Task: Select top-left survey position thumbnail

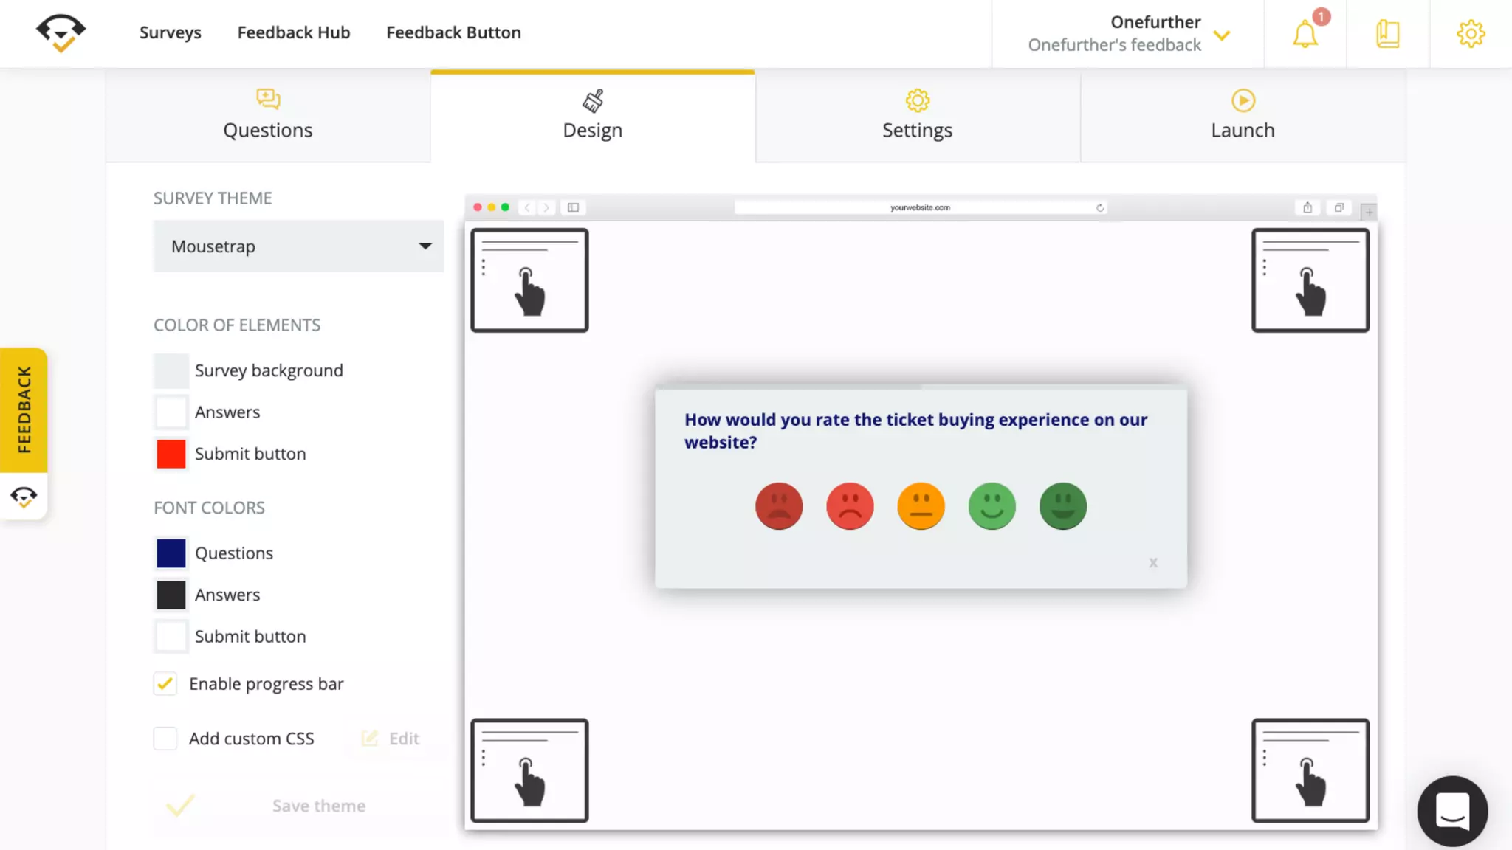Action: click(529, 280)
